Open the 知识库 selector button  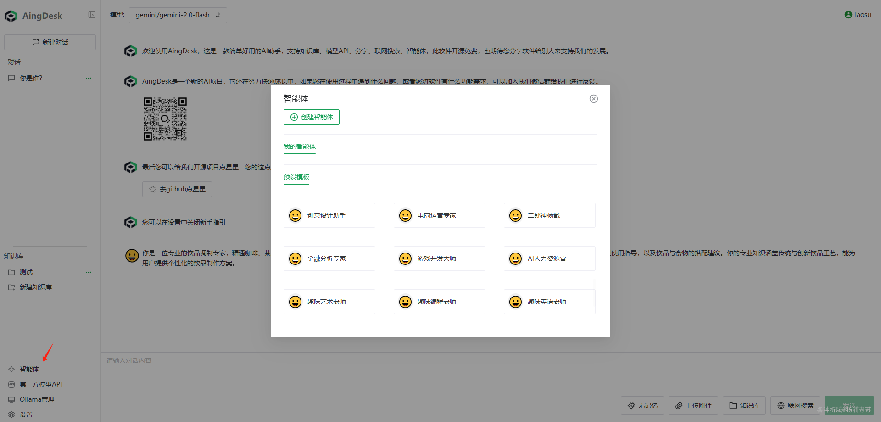[744, 405]
